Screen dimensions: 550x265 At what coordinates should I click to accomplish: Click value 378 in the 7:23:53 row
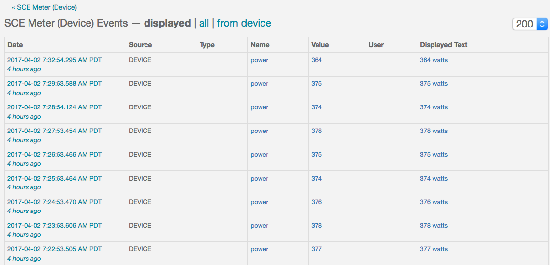tap(317, 225)
